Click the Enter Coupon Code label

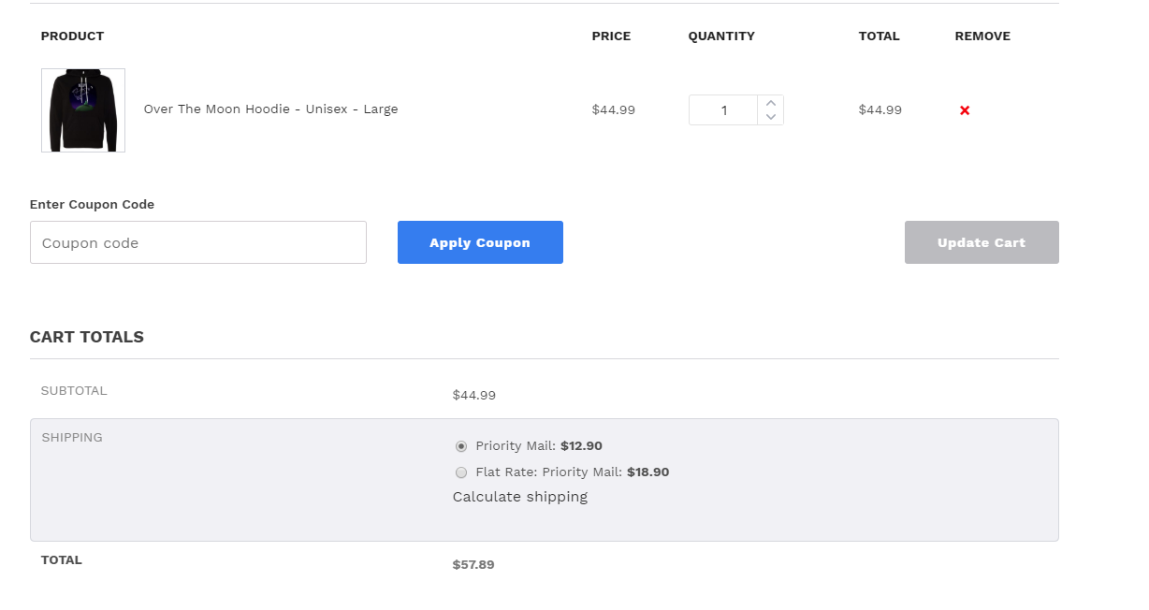click(x=92, y=204)
